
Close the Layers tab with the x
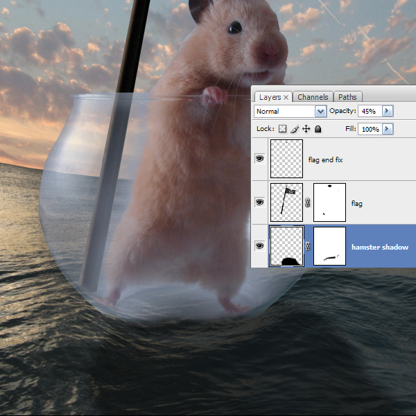286,98
